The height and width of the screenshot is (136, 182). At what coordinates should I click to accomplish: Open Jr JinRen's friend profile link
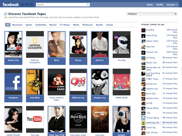[x=150, y=30]
